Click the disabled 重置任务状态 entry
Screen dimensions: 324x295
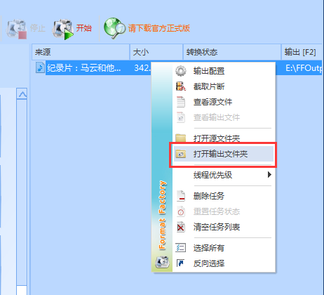[224, 211]
